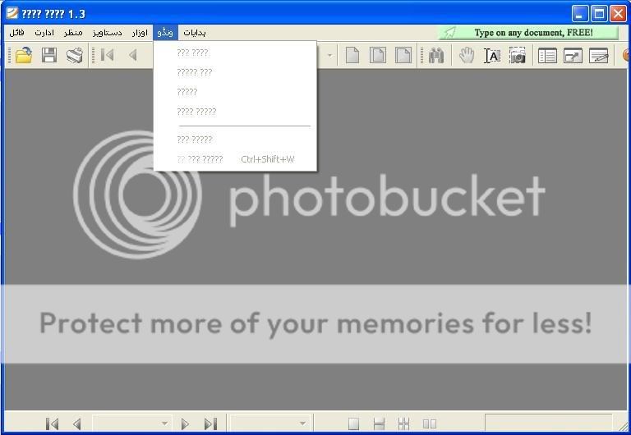
Task: Click the printer icon in the toolbar
Action: pyautogui.click(x=75, y=56)
